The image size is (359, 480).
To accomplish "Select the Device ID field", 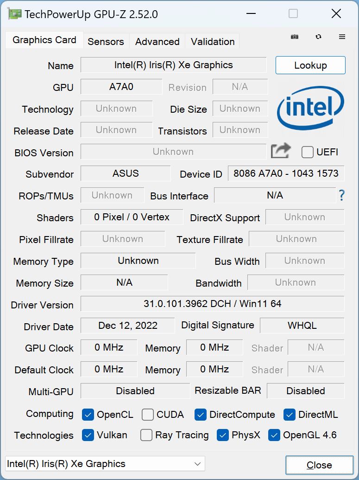I will click(286, 174).
